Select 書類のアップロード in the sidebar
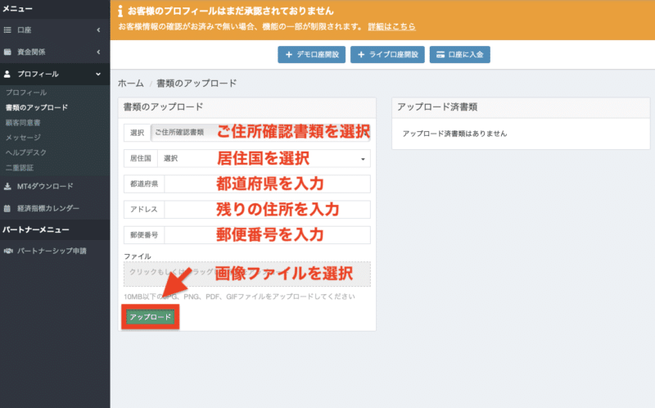Screen dimensions: 655x408 (x=37, y=107)
